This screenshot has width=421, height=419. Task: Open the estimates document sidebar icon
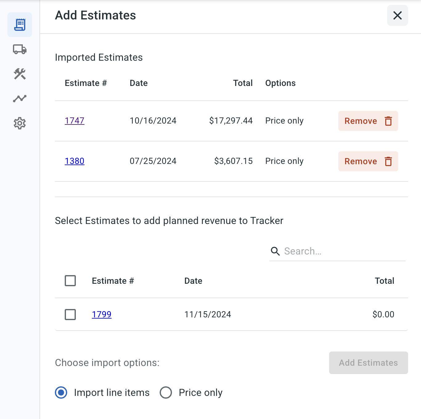point(20,25)
